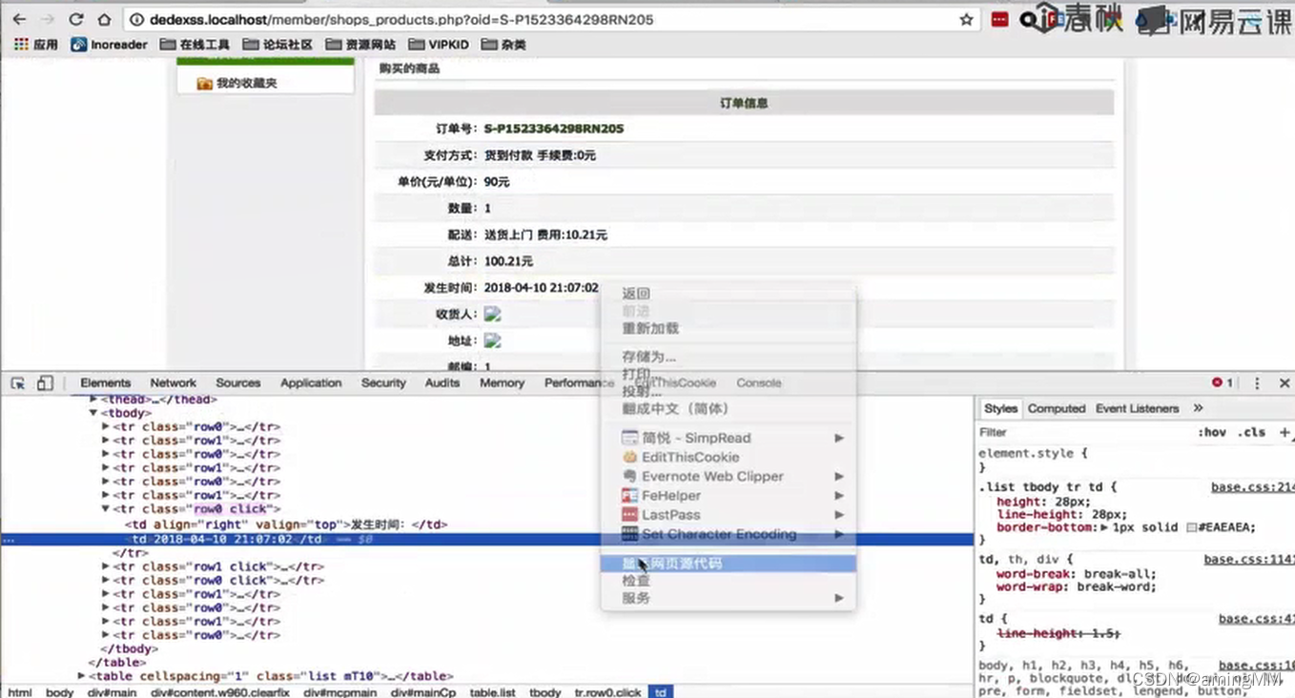Toggle the device toolbar in DevTools
The image size is (1295, 698).
[45, 382]
